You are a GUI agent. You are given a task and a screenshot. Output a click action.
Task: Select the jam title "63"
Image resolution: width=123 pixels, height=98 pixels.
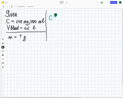click(6, 3)
